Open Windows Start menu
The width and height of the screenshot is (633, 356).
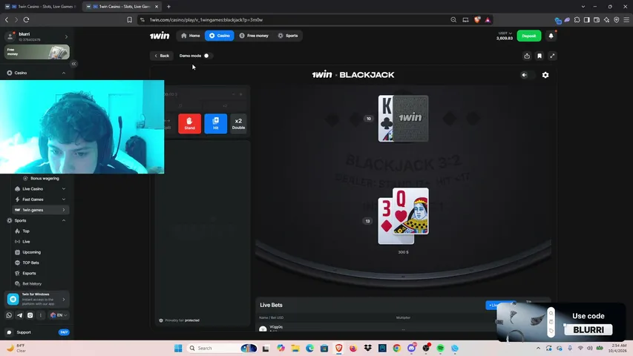pyautogui.click(x=178, y=349)
